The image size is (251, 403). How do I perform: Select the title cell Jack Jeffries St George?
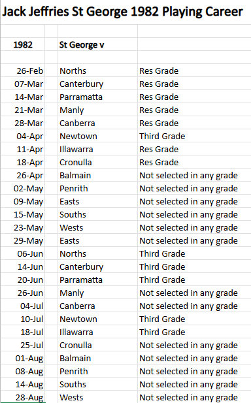click(122, 12)
